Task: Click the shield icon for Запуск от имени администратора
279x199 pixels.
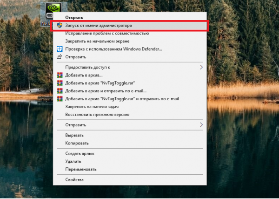Action: click(x=59, y=25)
